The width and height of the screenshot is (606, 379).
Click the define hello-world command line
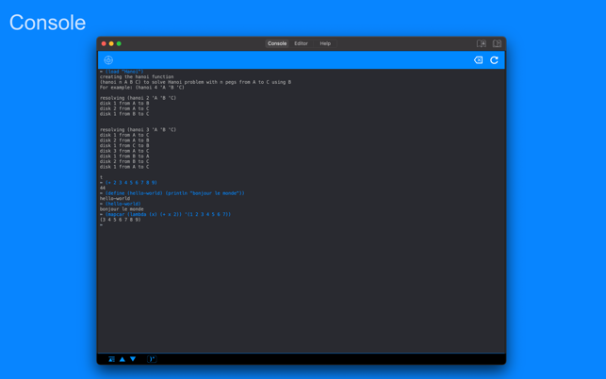pyautogui.click(x=174, y=193)
